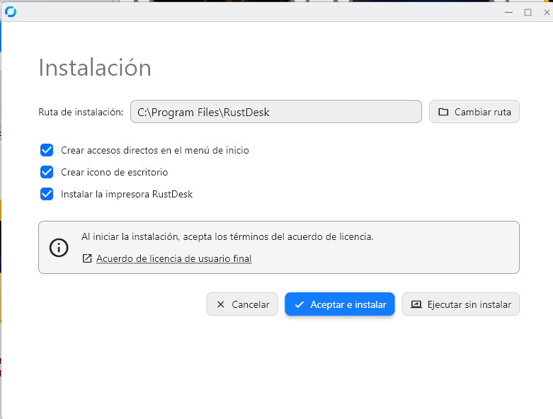The height and width of the screenshot is (419, 553).
Task: Click the installation path field showing C:\Program Files\RustDesk
Action: pyautogui.click(x=276, y=112)
